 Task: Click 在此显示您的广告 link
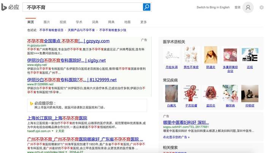tap(176, 137)
